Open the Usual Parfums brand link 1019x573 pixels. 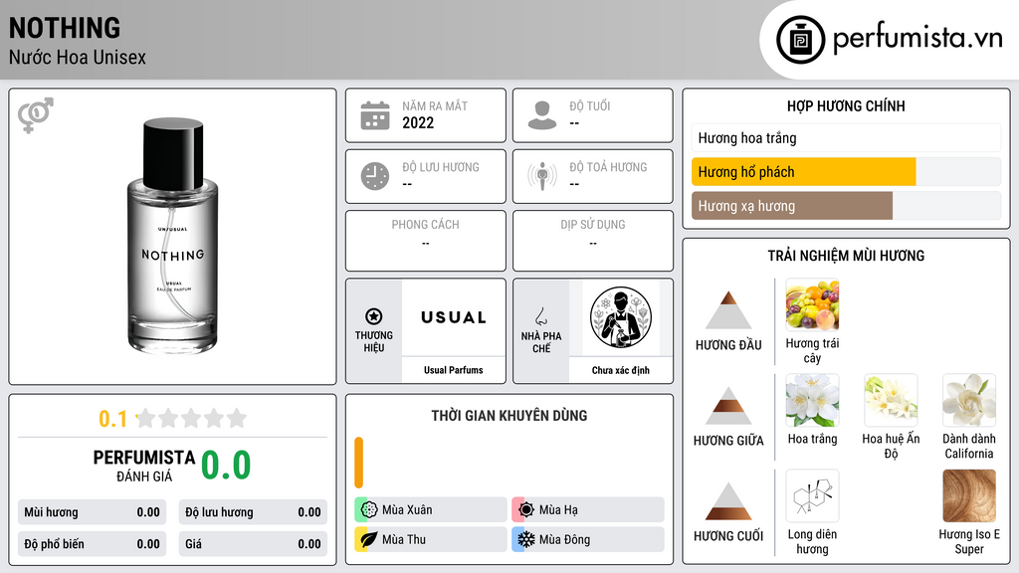point(453,370)
